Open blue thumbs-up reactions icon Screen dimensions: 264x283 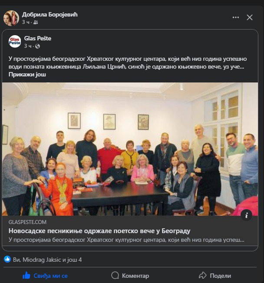(x=7, y=259)
